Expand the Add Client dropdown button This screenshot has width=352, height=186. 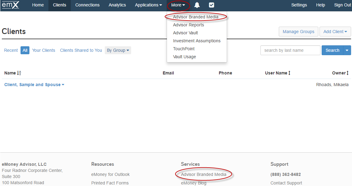click(x=335, y=32)
